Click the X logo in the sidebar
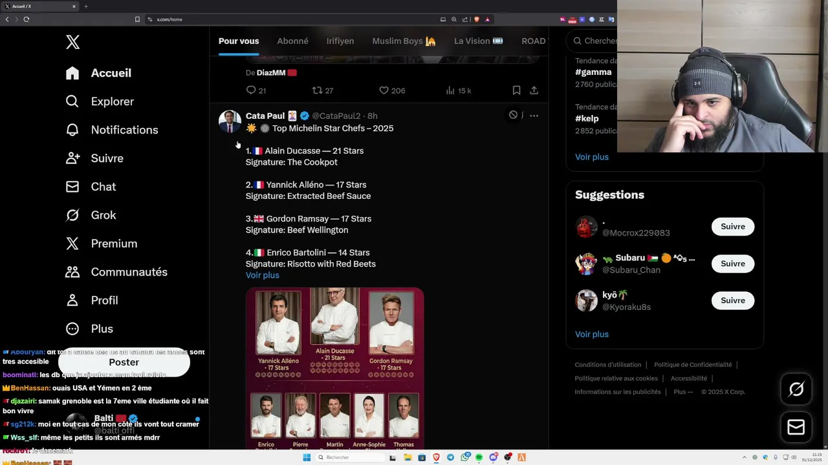 click(72, 43)
